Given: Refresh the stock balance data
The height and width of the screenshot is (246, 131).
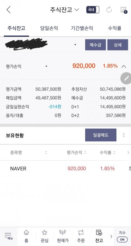Looking at the screenshot, I should tap(109, 10).
